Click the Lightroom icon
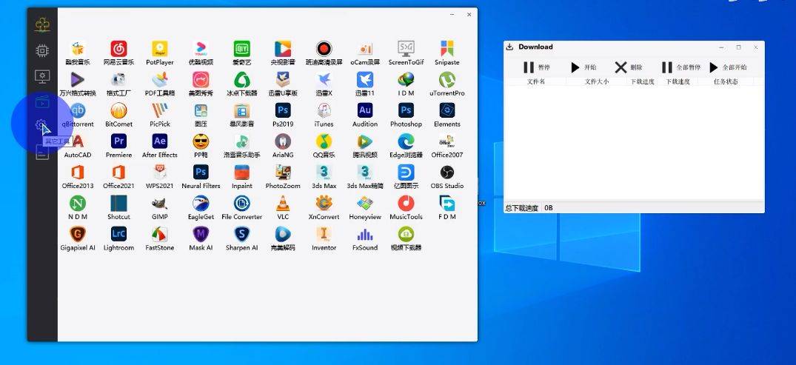The image size is (796, 365). click(118, 235)
